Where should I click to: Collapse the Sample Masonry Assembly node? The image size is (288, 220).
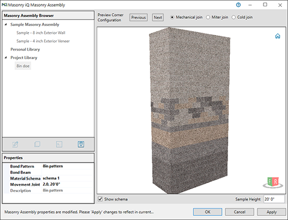point(6,24)
